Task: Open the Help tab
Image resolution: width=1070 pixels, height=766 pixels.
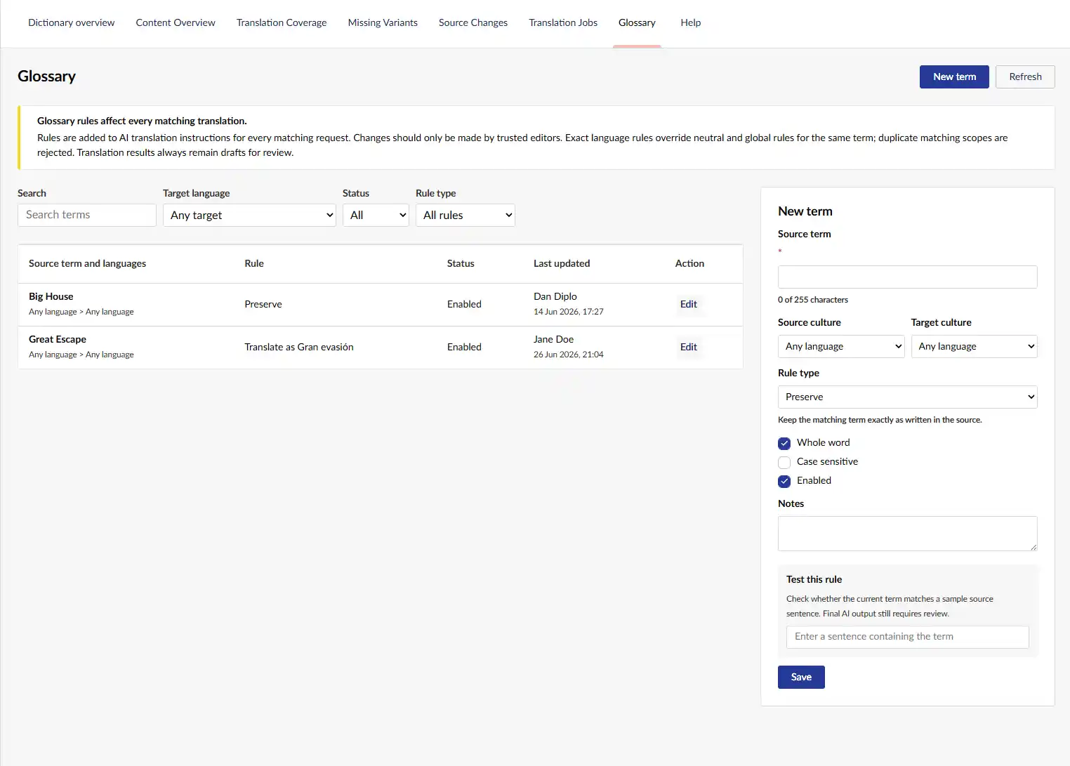Action: [691, 22]
